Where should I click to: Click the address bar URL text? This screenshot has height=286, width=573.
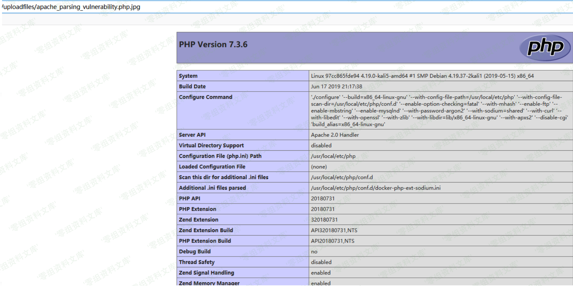tap(71, 7)
